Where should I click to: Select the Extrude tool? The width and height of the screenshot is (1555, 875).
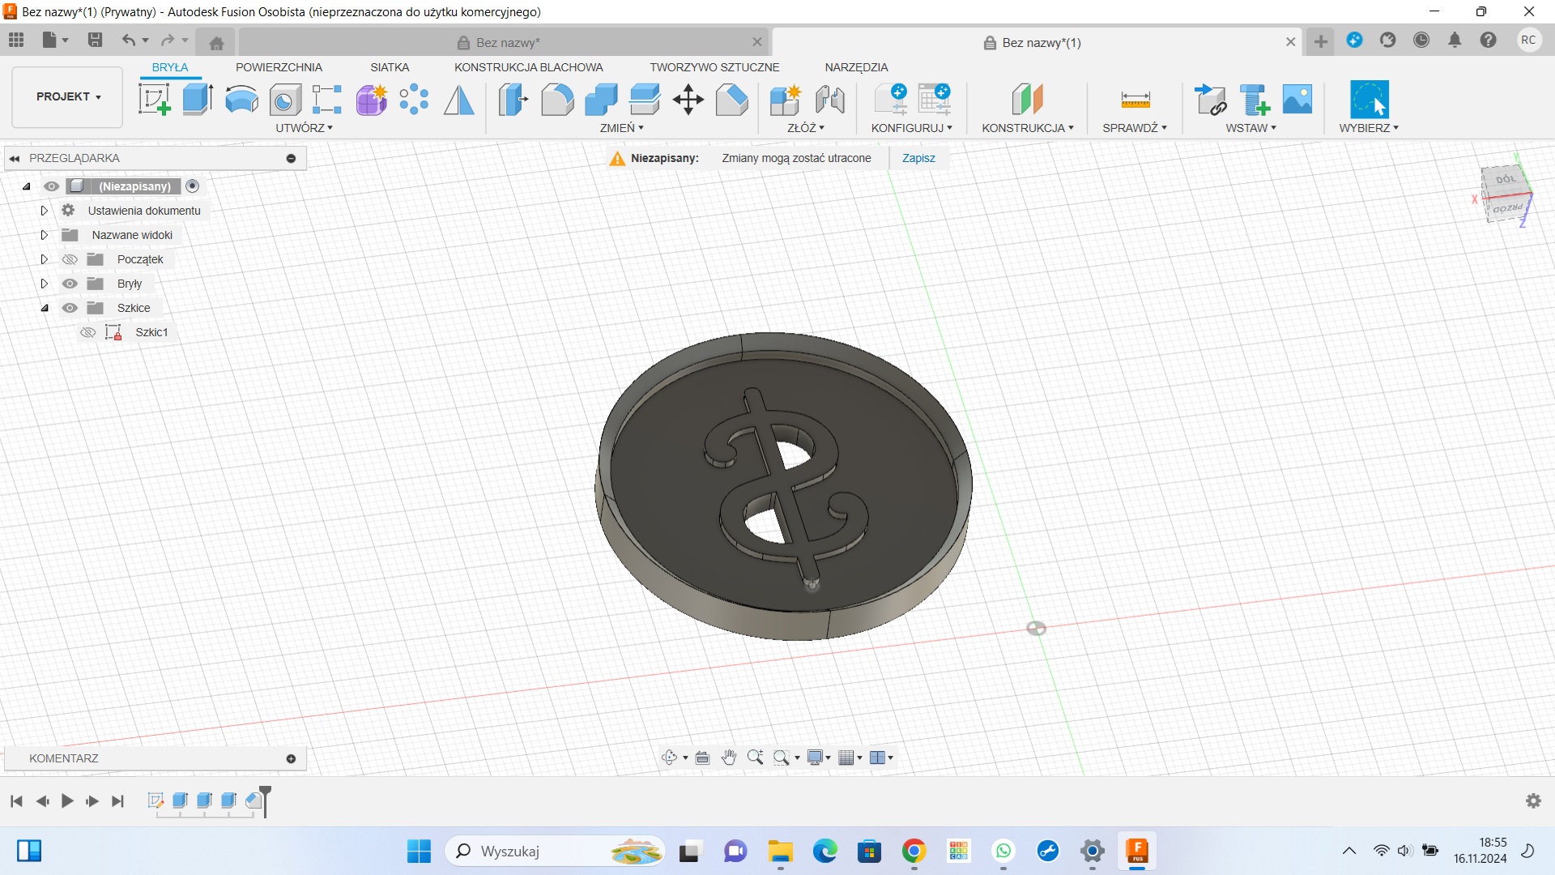coord(198,100)
